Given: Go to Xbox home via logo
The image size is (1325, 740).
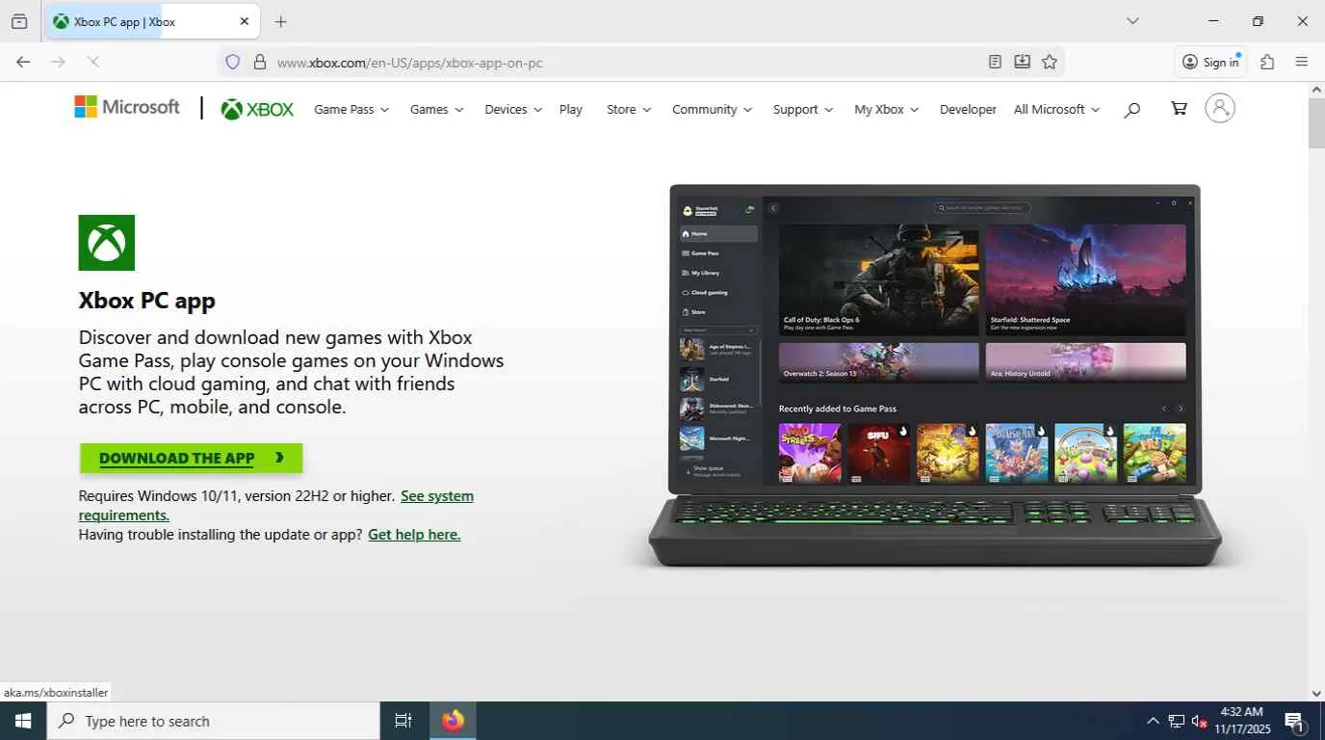Looking at the screenshot, I should click(257, 109).
